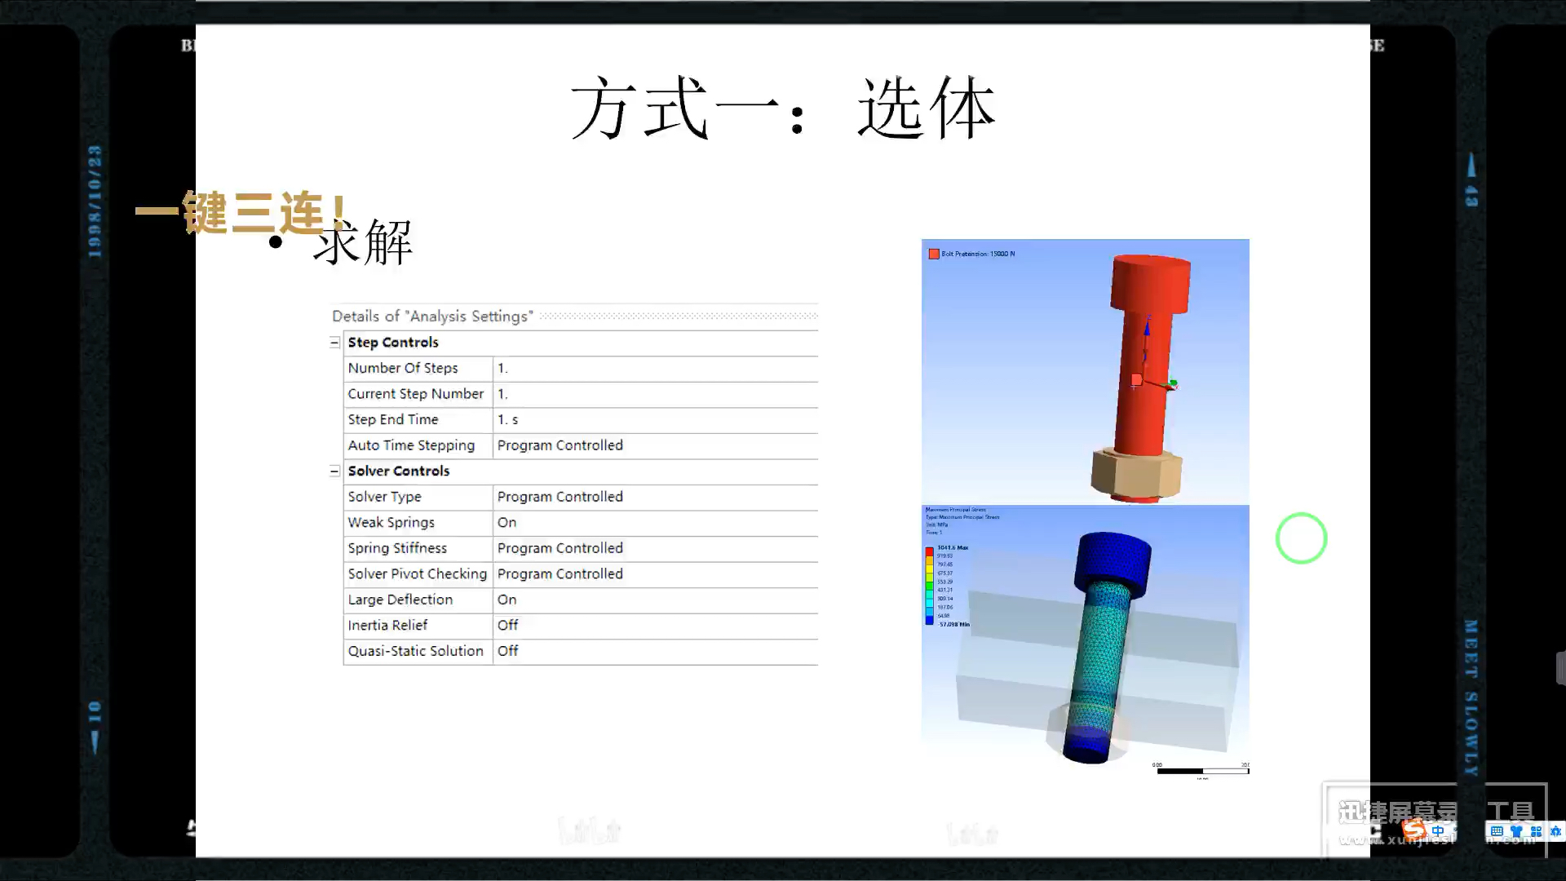Screen dimensions: 1566x881
Task: Change the Quasi-Static Solution Off value
Action: (656, 651)
